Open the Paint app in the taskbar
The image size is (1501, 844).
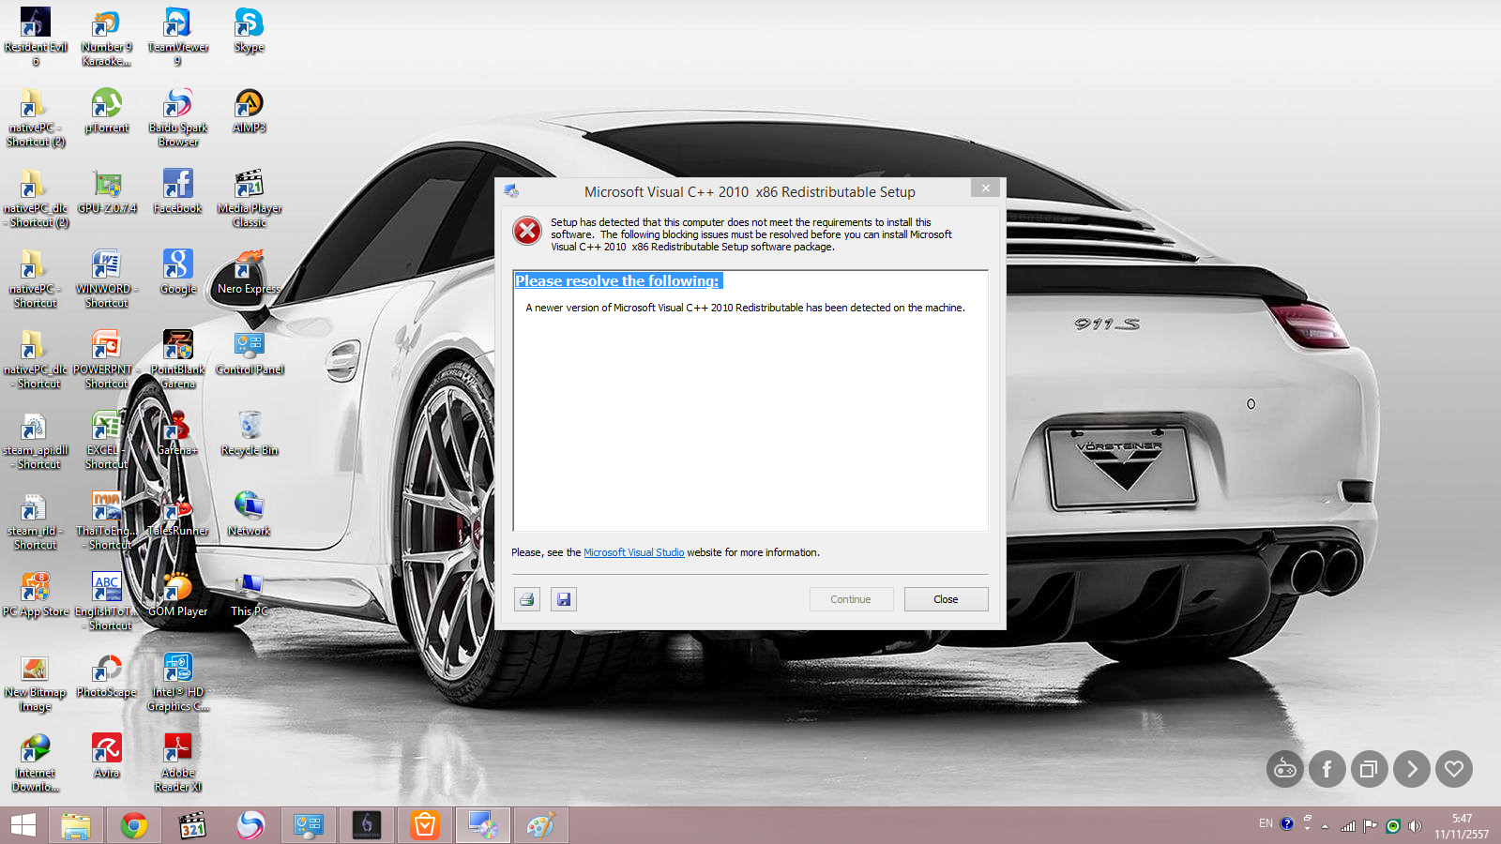(540, 825)
